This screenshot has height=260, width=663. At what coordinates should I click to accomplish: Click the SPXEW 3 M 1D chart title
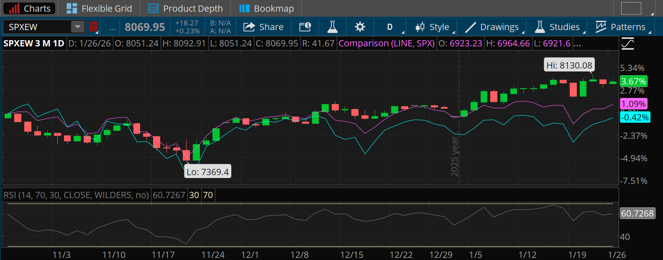point(34,43)
